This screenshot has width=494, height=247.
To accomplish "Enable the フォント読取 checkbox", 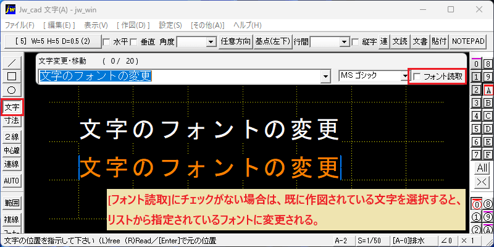I will click(417, 76).
